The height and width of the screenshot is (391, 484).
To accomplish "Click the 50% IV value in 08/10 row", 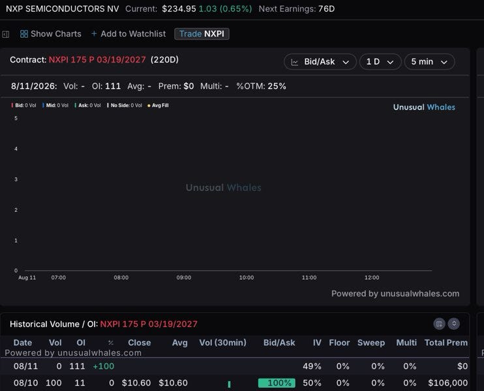I will point(312,383).
